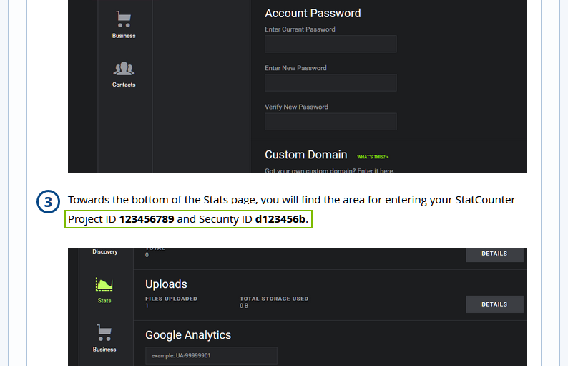Click the Business cart icon in lower sidebar
Viewport: 568px width, 366px height.
click(104, 333)
